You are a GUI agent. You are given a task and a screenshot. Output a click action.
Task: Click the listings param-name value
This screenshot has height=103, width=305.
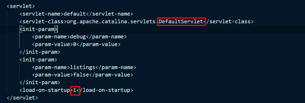(83, 67)
